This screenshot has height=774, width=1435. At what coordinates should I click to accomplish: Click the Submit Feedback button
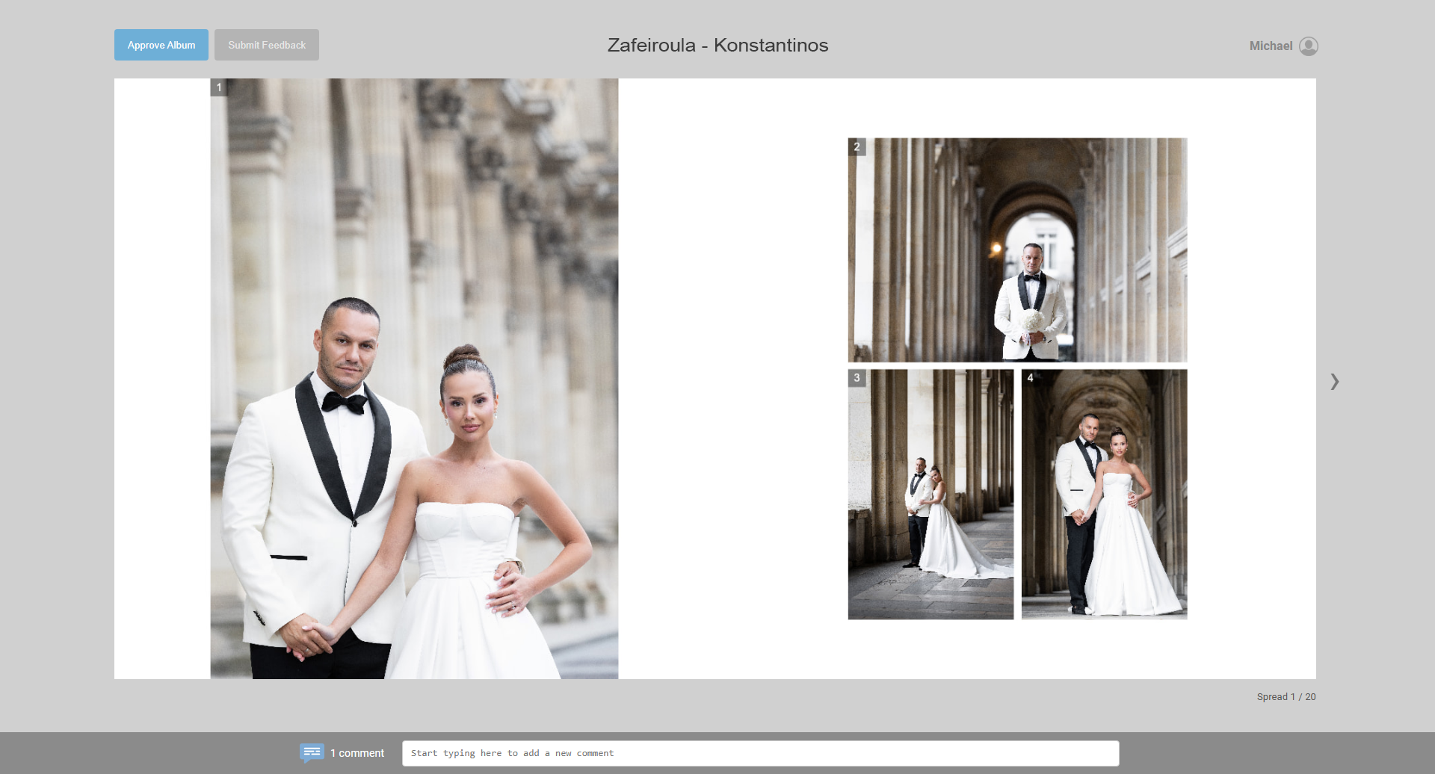267,45
